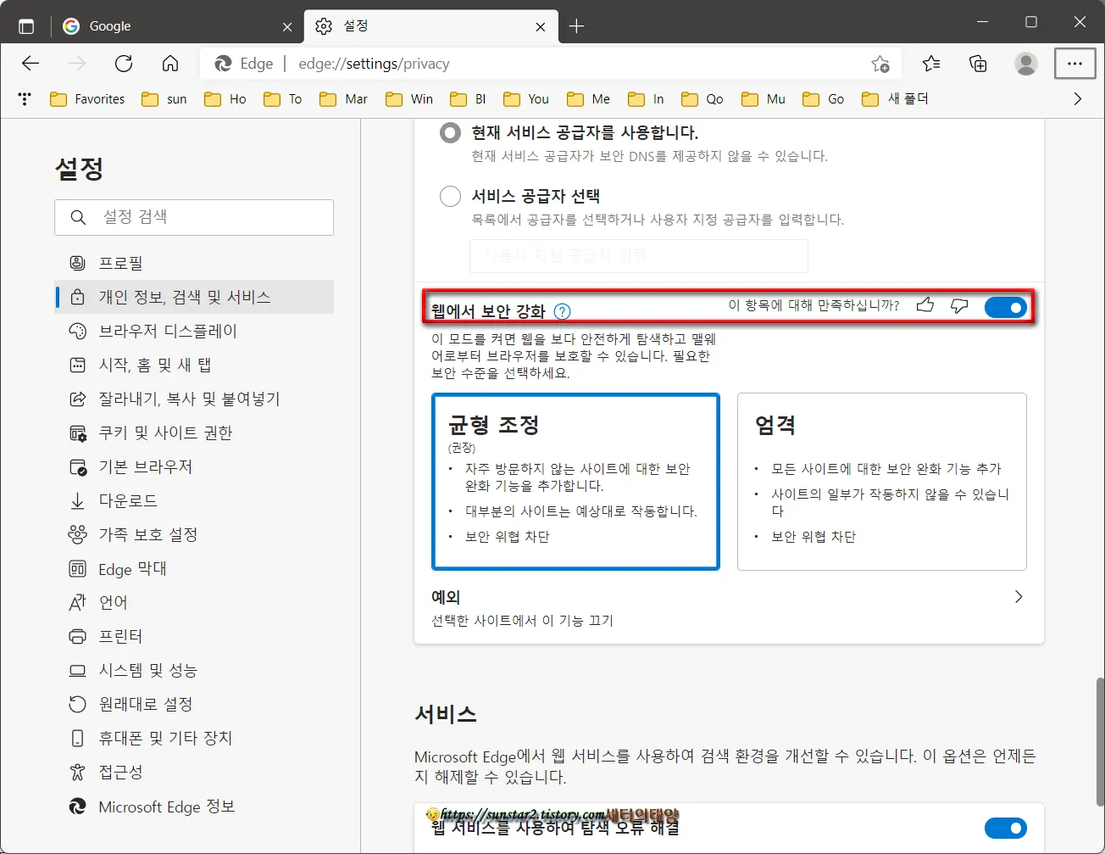Show more favorites bar items via right chevron
The height and width of the screenshot is (854, 1105).
[x=1078, y=98]
